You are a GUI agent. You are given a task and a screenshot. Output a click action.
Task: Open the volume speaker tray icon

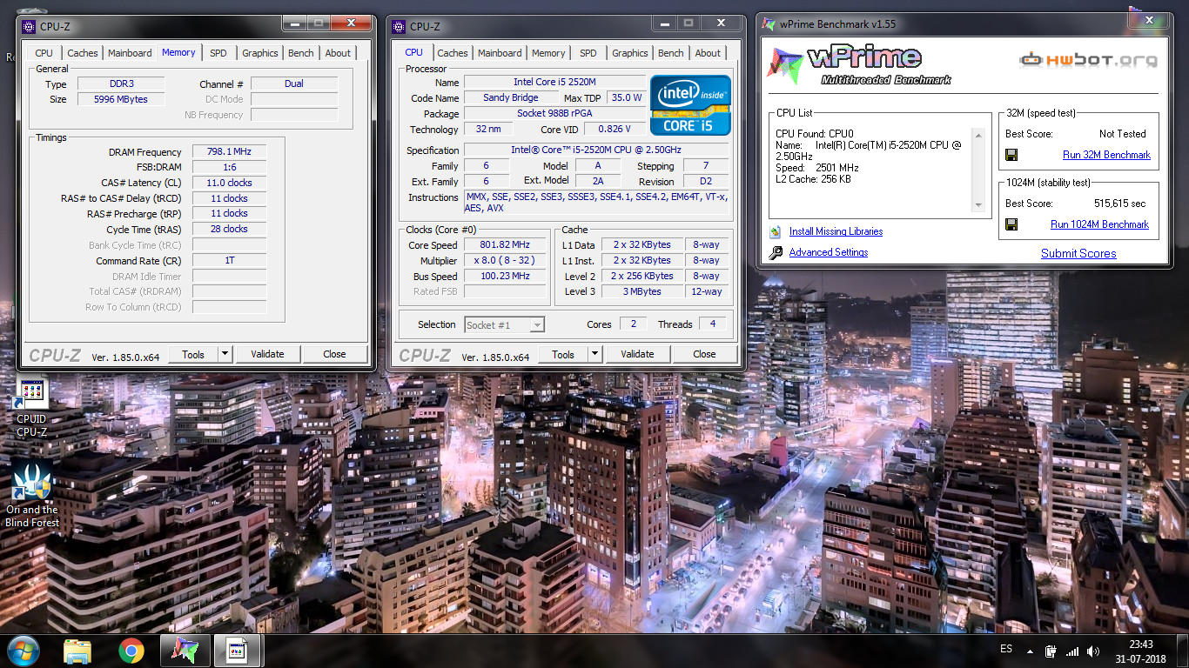click(x=1093, y=651)
